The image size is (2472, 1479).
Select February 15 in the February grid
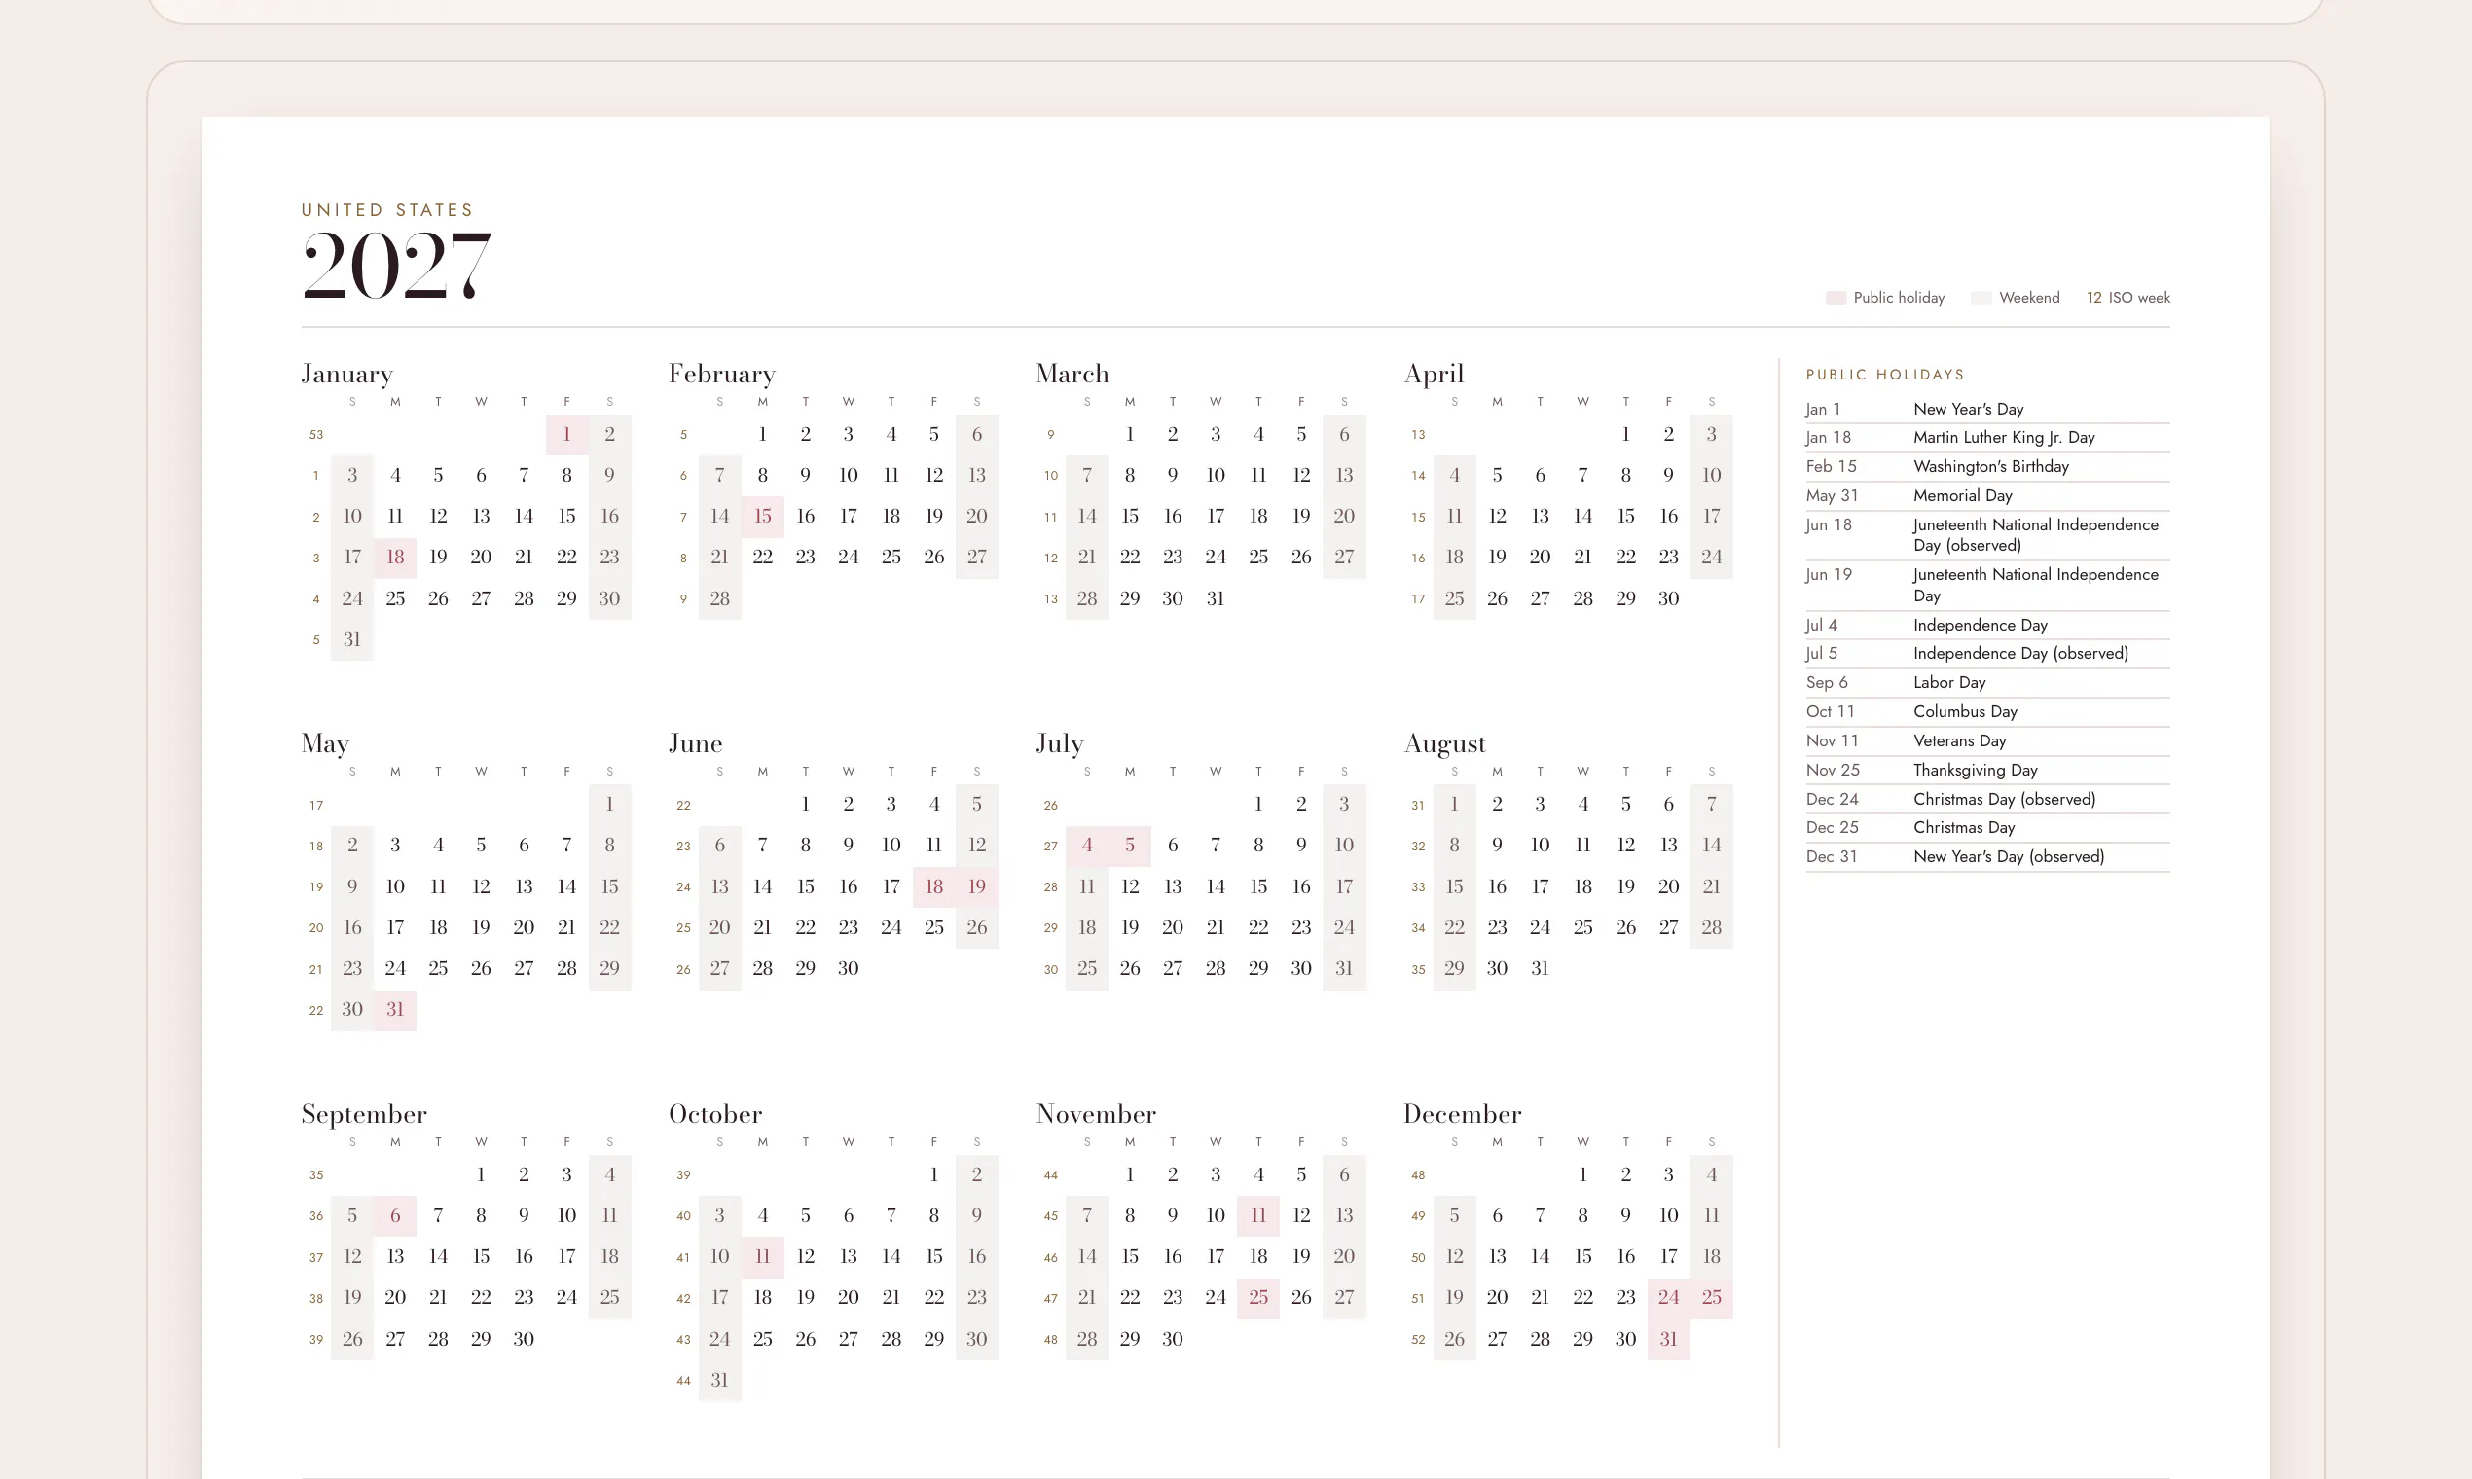(x=763, y=516)
